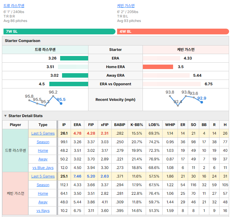Open the vs Blue Jays link
The width and height of the screenshot is (231, 217).
pyautogui.click(x=43, y=168)
